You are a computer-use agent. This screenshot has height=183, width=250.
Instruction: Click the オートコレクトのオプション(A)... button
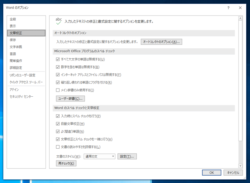[161, 42]
